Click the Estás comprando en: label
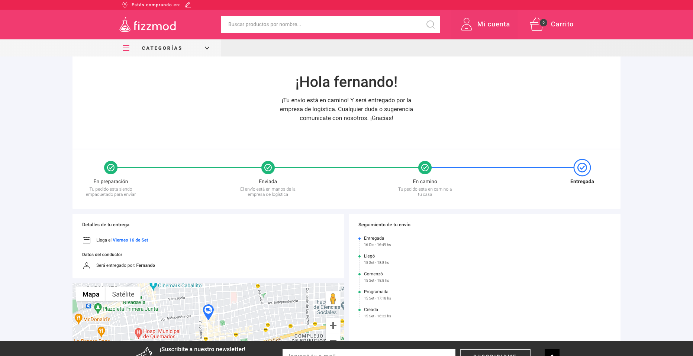Screen dimensions: 693x356 tap(156, 5)
